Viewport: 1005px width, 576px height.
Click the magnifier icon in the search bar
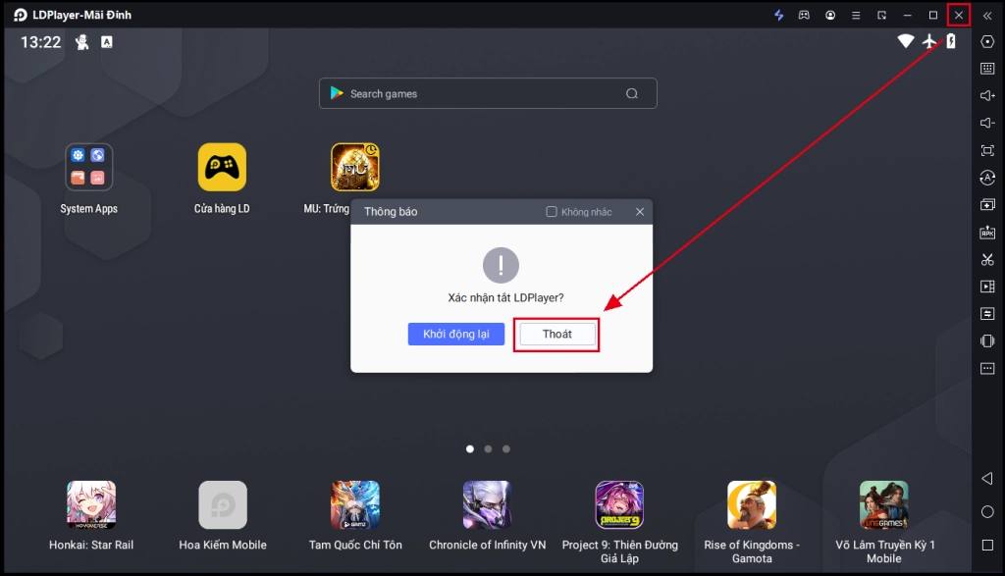click(x=632, y=93)
